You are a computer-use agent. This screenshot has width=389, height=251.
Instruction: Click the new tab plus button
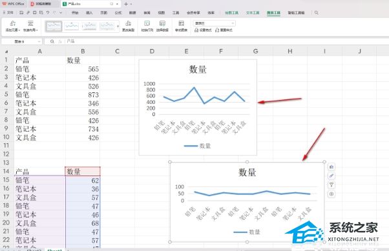click(126, 4)
